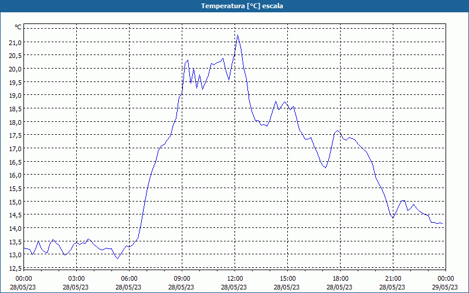Select the 03:00 time axis label
The height and width of the screenshot is (293, 469).
76,279
